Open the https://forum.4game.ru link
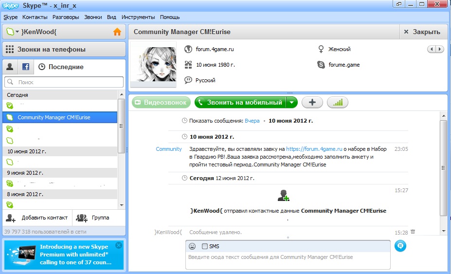 click(314, 149)
